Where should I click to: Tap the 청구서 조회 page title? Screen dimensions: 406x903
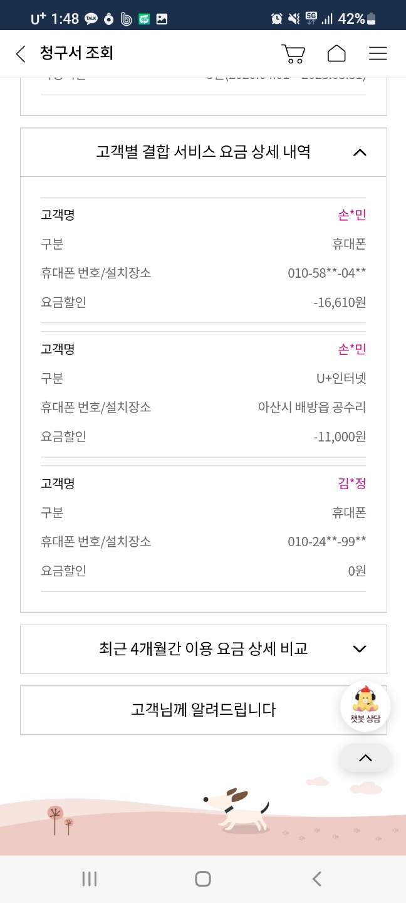click(x=76, y=53)
